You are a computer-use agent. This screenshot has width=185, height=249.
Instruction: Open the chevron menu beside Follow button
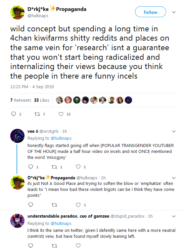click(174, 12)
